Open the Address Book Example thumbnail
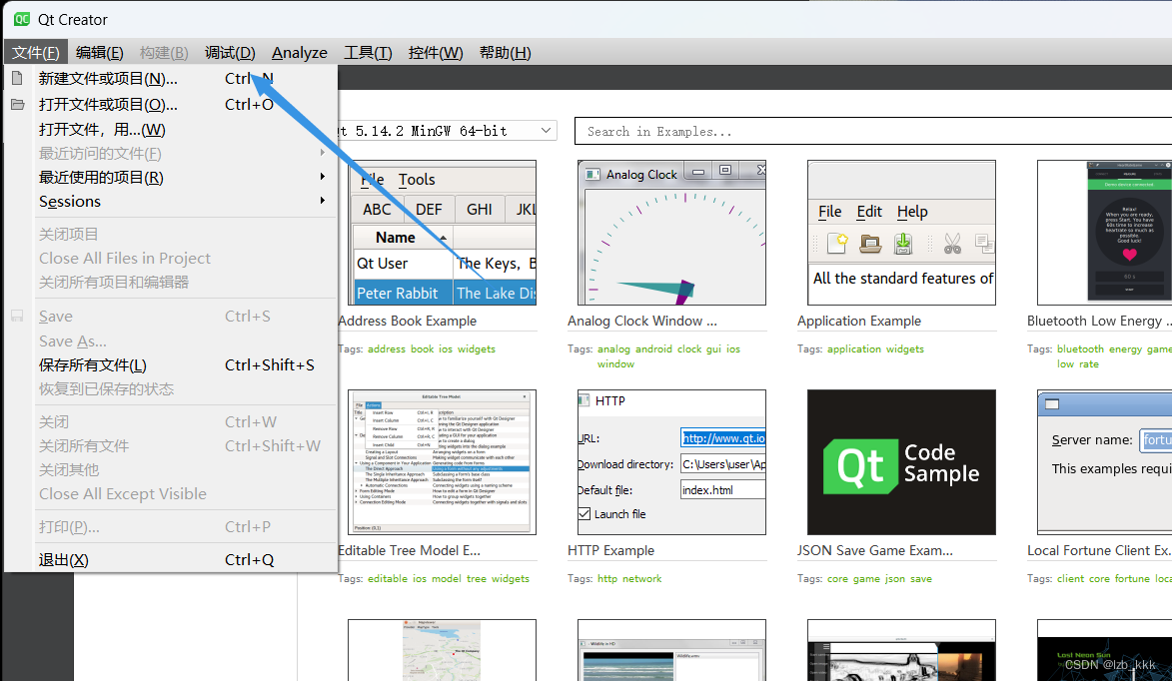The width and height of the screenshot is (1172, 681). (x=442, y=233)
